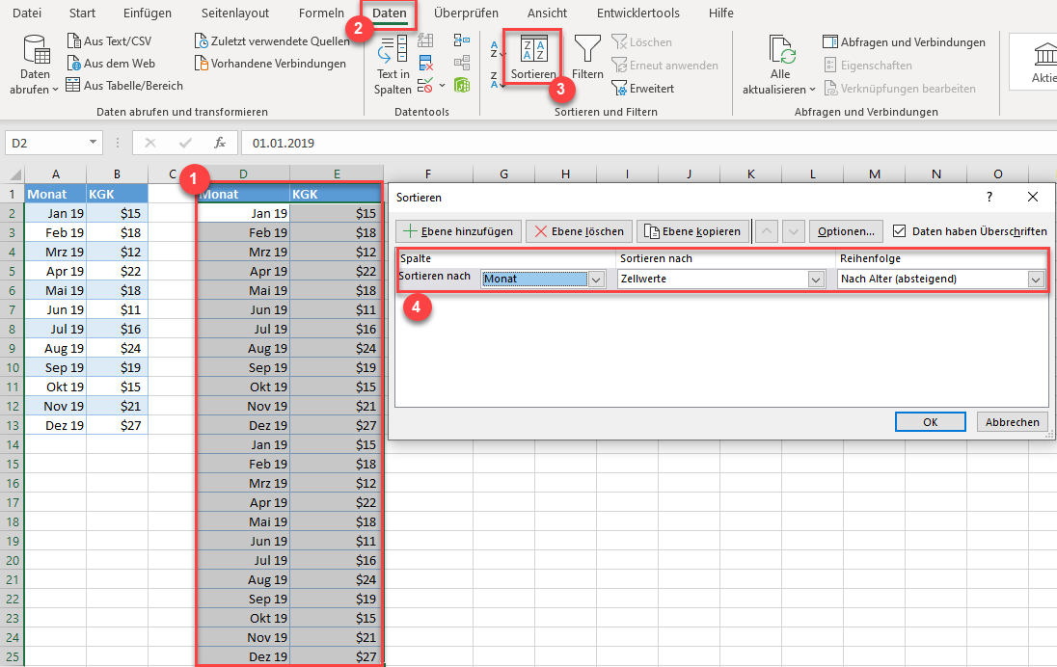Click the Sortieren dialog help question mark
The width and height of the screenshot is (1057, 667).
989,197
